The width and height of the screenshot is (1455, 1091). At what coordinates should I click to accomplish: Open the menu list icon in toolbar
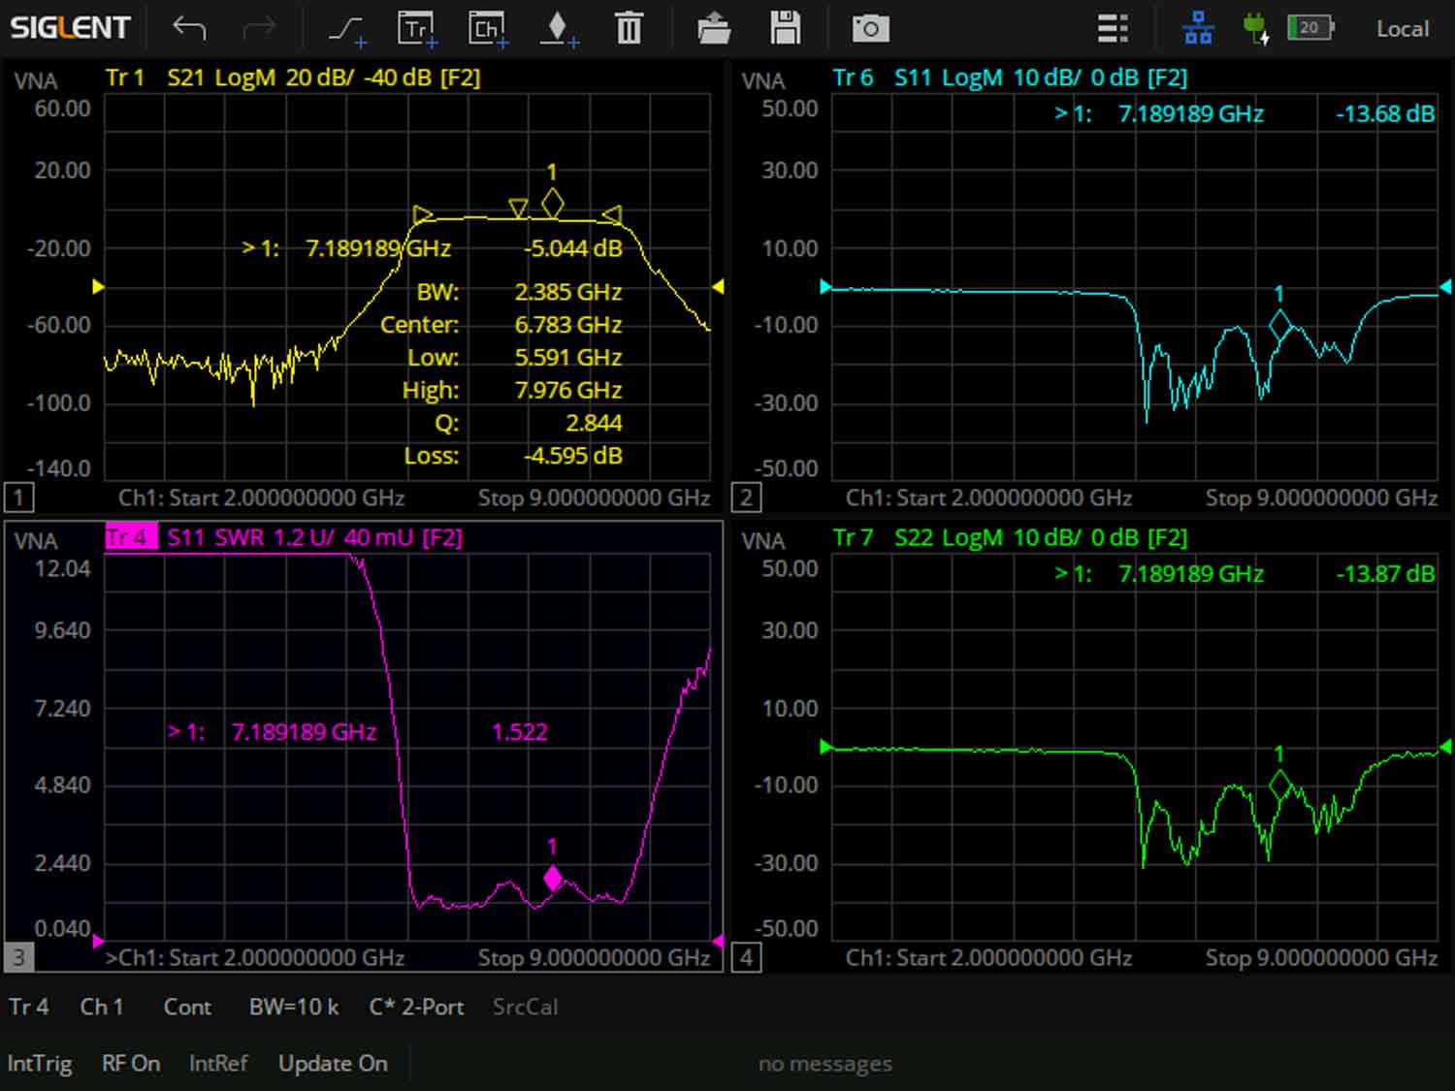tap(1113, 29)
